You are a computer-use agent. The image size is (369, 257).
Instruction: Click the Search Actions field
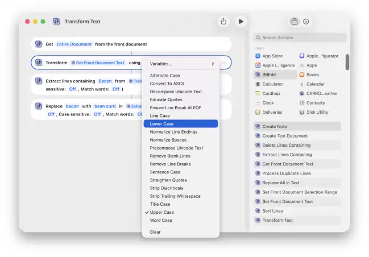(300, 38)
